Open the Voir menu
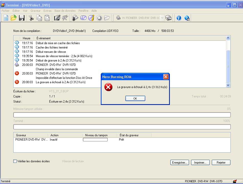This screenshot has width=243, height=184. click(x=25, y=11)
